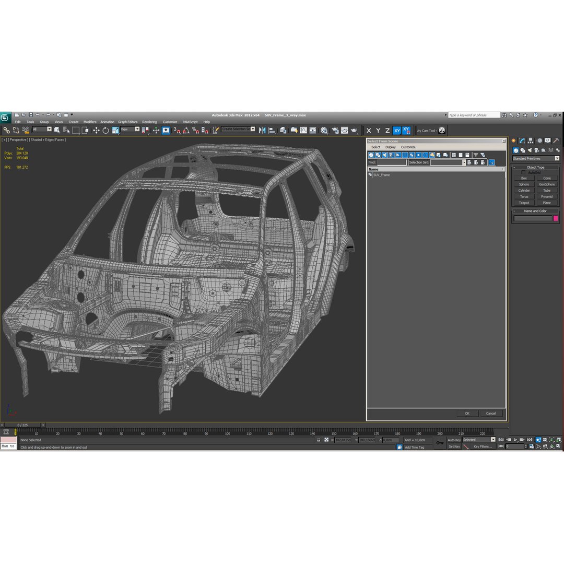This screenshot has height=564, width=564.
Task: Open the Display command panel tab
Action: [x=547, y=140]
